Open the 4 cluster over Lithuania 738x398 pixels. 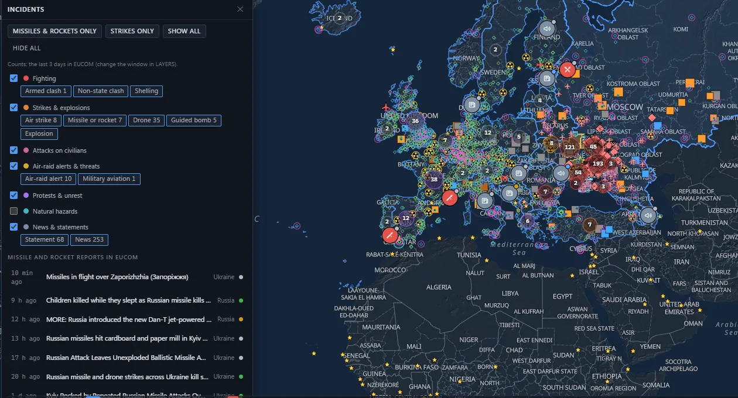539,100
